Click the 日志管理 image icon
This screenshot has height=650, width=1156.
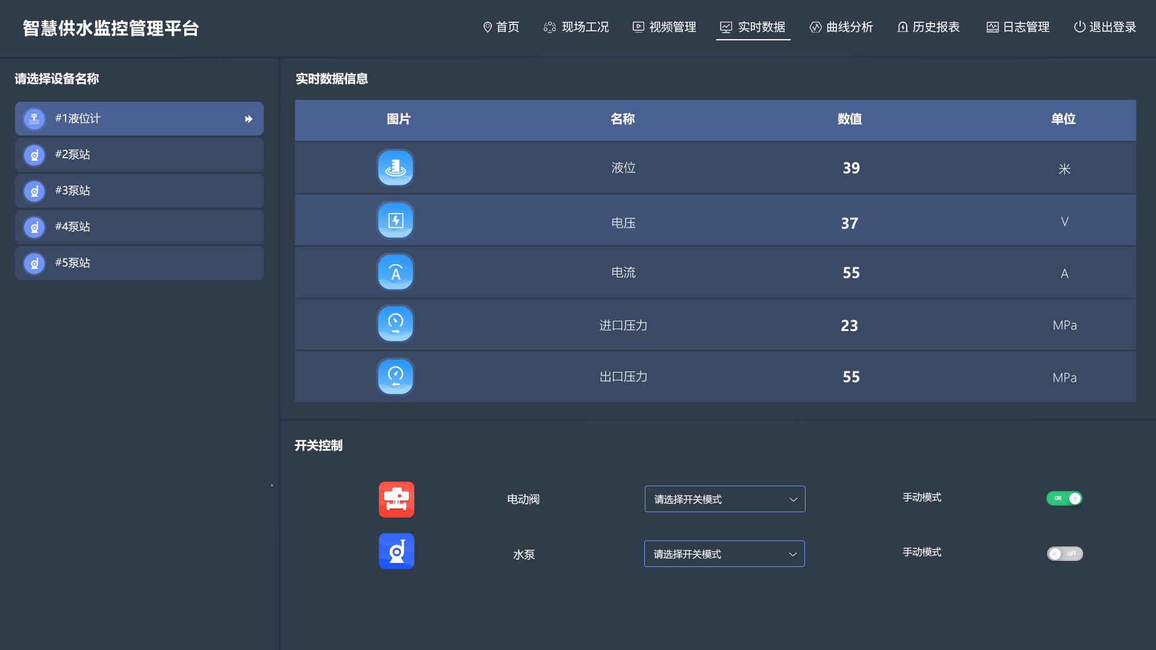[x=993, y=27]
